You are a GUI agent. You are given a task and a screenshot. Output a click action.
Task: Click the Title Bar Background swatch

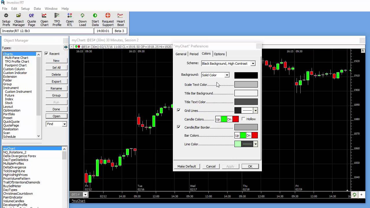click(x=246, y=93)
